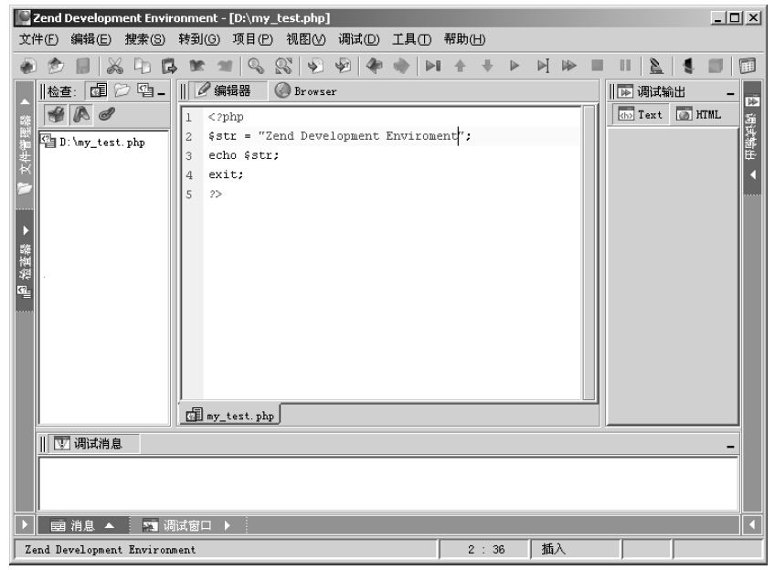
Task: Select the my_test.php file tab
Action: (229, 415)
